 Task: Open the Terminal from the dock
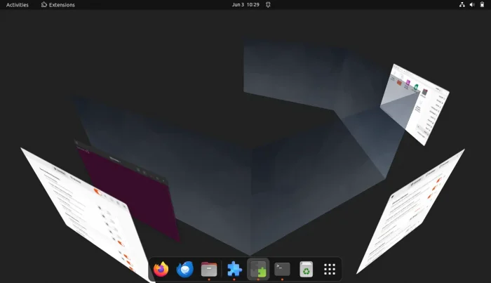(282, 269)
